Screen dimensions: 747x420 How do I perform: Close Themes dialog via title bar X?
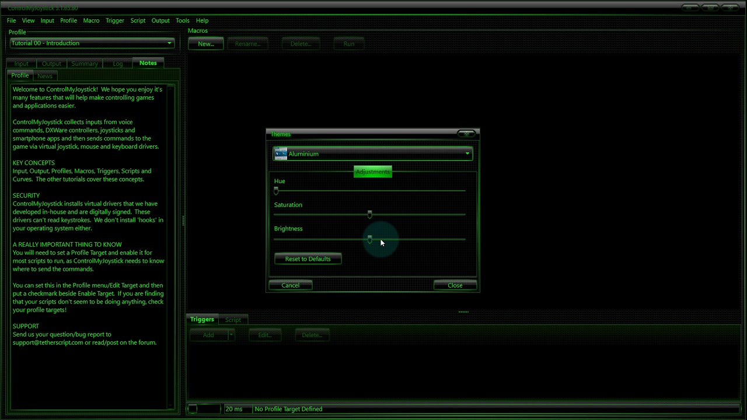466,134
